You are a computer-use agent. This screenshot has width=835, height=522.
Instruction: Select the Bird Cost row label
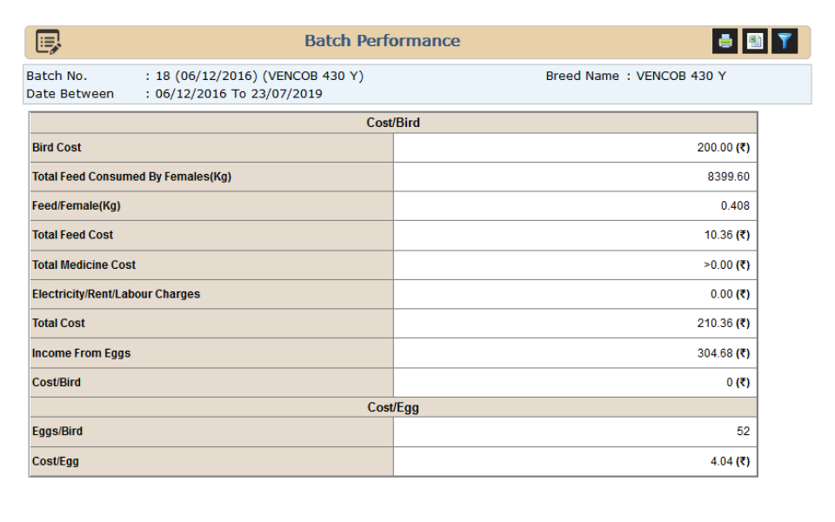click(57, 148)
